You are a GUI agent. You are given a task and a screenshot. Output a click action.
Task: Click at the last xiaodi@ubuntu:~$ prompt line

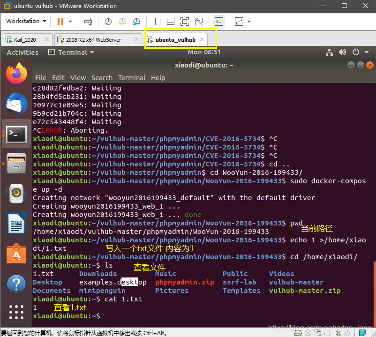click(x=67, y=316)
